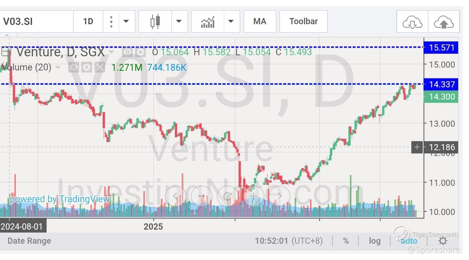Expand the chart style dropdown arrow
Image resolution: width=469 pixels, height=260 pixels.
179,21
